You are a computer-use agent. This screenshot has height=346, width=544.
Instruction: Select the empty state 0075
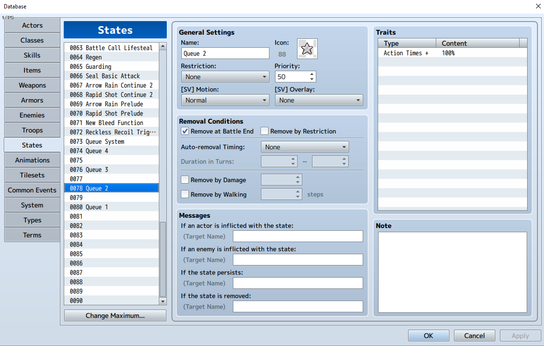tap(112, 160)
